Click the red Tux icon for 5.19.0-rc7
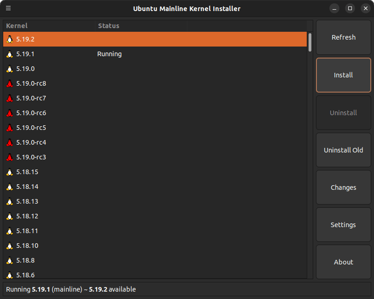Viewport: 374px width, 299px height. pyautogui.click(x=10, y=98)
